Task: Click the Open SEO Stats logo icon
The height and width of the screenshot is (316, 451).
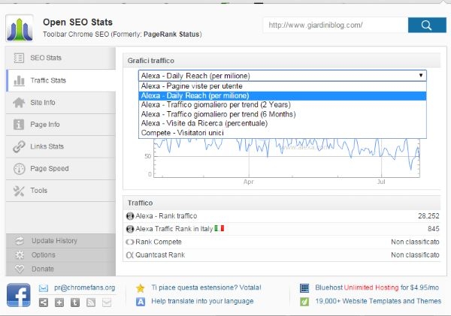Action: click(x=20, y=29)
